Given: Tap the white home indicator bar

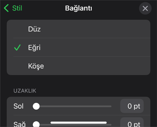Looking at the screenshot, I should pos(78,122).
